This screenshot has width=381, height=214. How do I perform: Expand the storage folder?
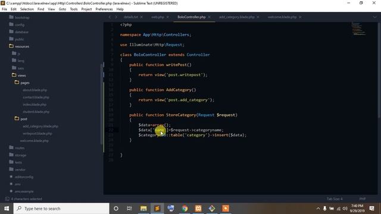tap(18, 155)
